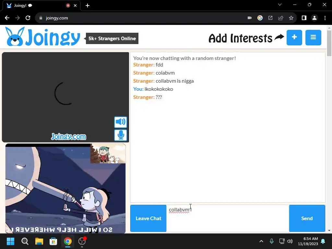This screenshot has width=332, height=249.
Task: Click the browser forward arrow
Action: 18,18
